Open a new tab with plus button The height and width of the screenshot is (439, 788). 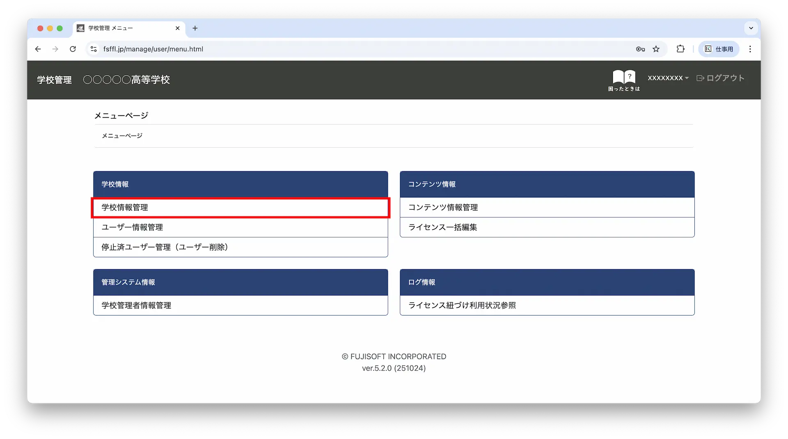pos(195,28)
